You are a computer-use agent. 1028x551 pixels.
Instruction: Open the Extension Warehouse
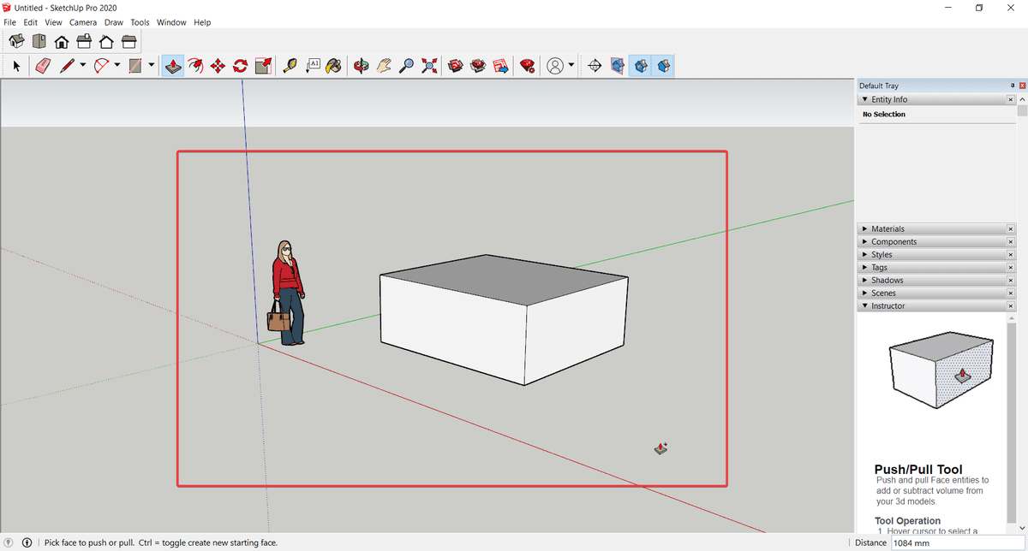click(x=479, y=66)
